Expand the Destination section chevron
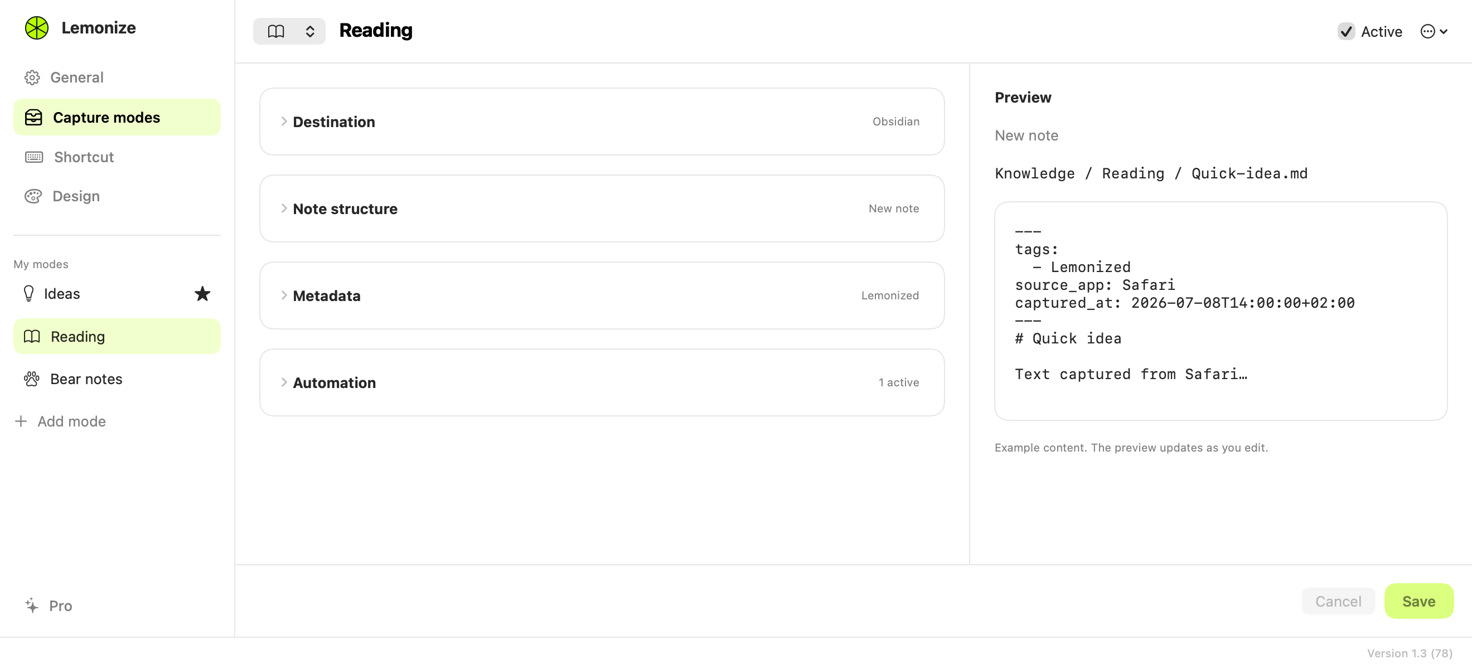This screenshot has width=1472, height=669. (x=283, y=122)
